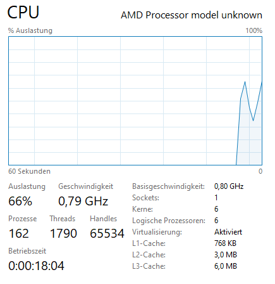Click the Handles count 65534
Screen dimensions: 275x284
[107, 233]
